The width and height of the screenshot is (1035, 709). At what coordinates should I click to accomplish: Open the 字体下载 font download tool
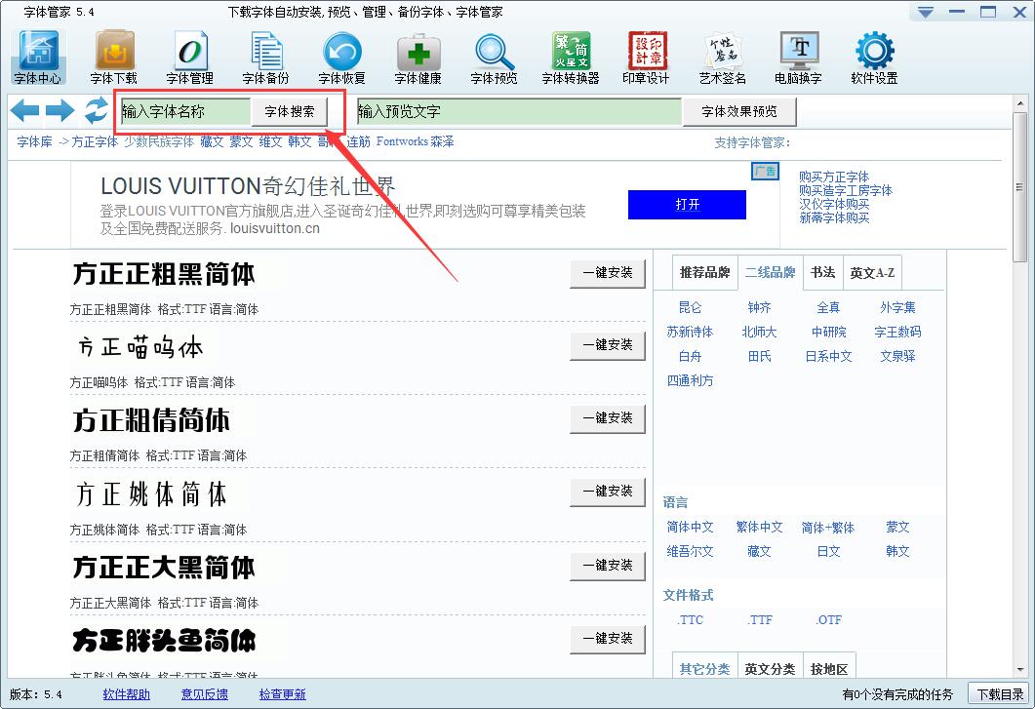pos(114,57)
